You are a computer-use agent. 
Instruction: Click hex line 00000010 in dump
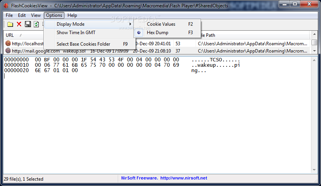pyautogui.click(x=122, y=65)
